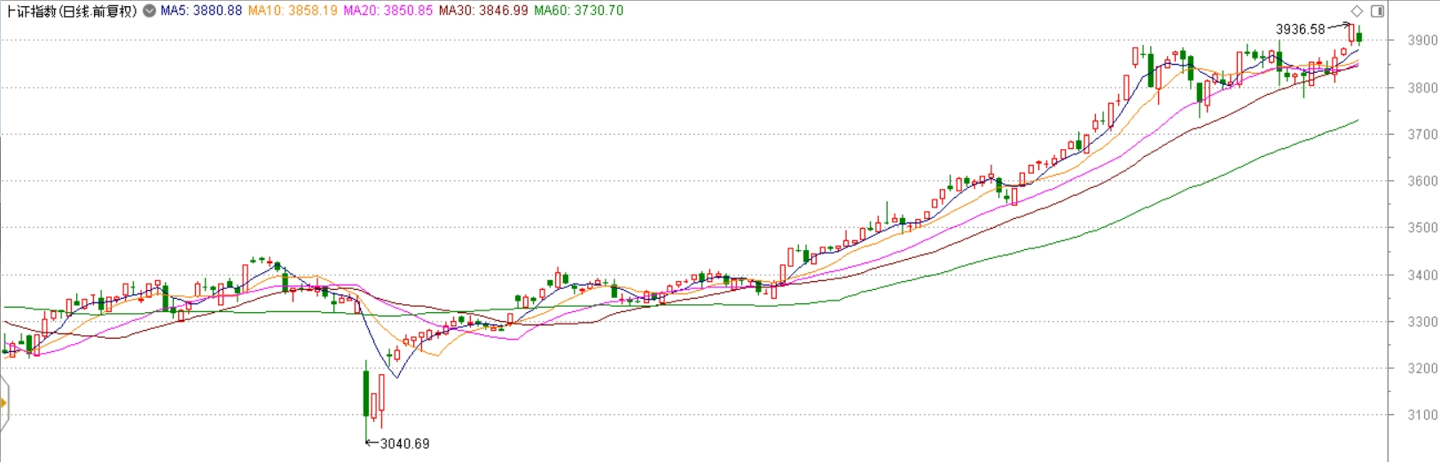Select the MA10 indicator value label
Viewport: 1440px width, 462px height.
point(293,11)
